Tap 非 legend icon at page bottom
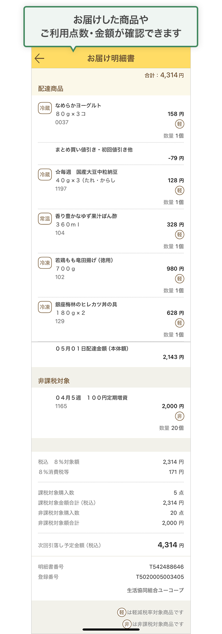 127,624
